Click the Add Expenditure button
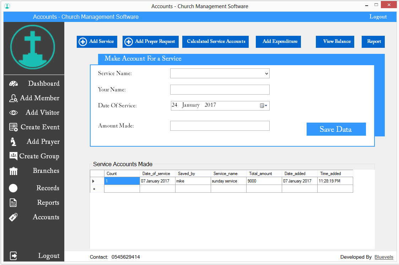Image resolution: width=399 pixels, height=265 pixels. coord(280,41)
